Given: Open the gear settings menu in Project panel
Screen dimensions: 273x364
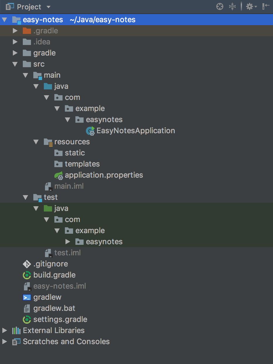Looking at the screenshot, I should pyautogui.click(x=251, y=6).
